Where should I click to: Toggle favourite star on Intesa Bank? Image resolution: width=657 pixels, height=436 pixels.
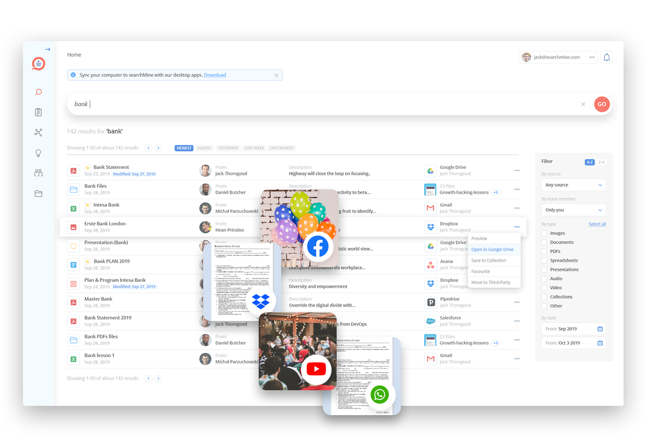[x=88, y=205]
